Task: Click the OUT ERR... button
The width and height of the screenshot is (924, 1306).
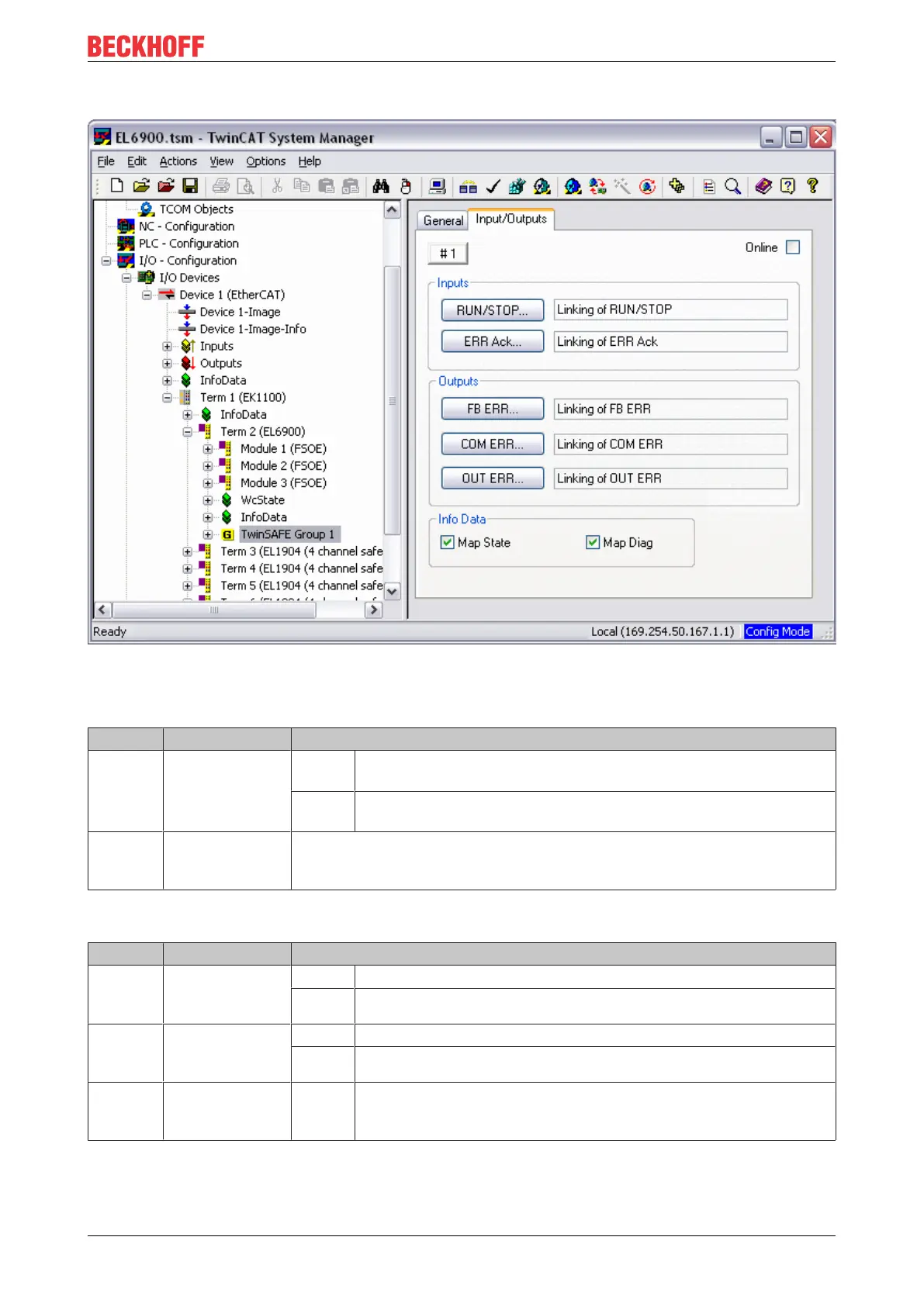Action: 493,479
